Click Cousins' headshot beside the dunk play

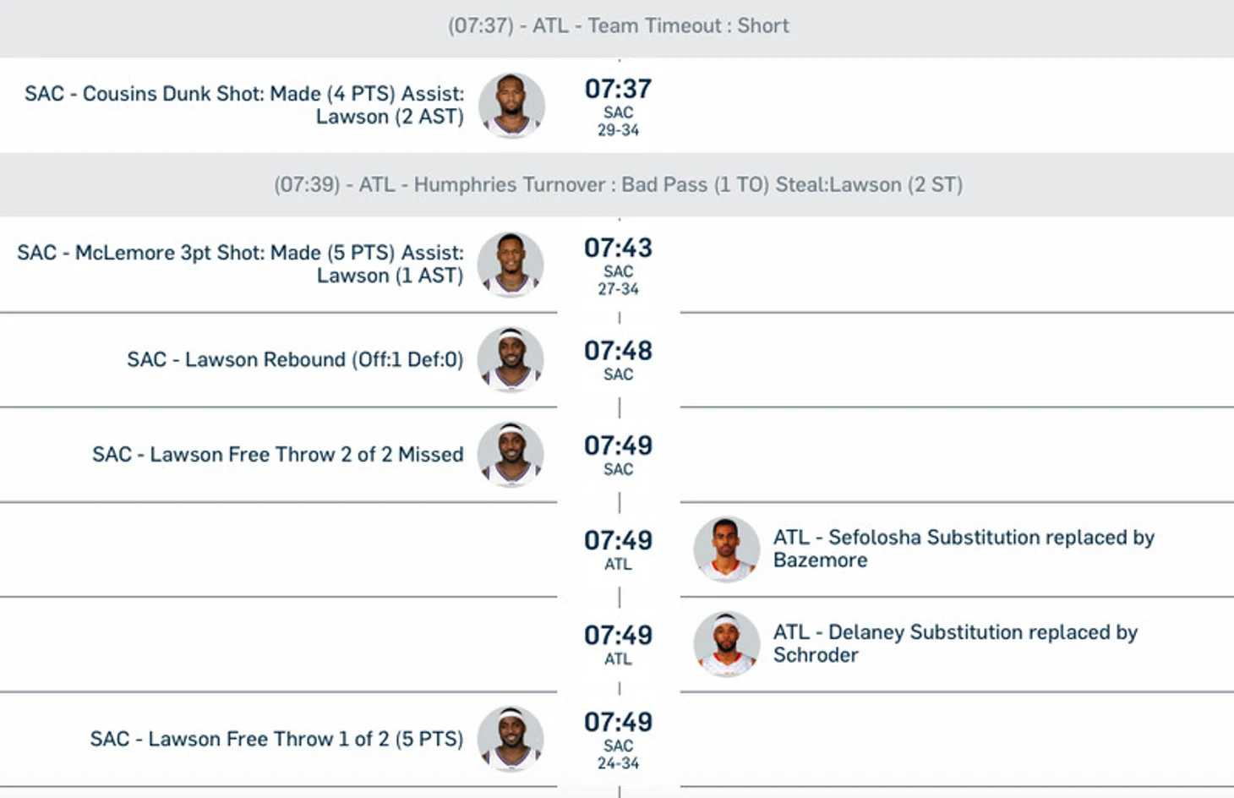point(511,105)
